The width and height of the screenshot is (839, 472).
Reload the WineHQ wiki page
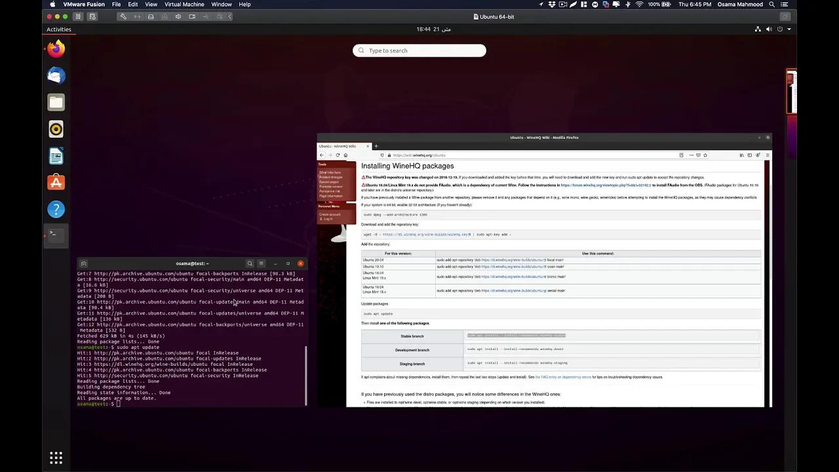(338, 155)
